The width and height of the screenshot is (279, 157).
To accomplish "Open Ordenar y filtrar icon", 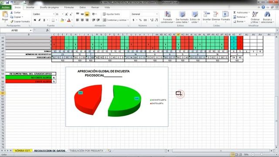I will tap(255, 14).
